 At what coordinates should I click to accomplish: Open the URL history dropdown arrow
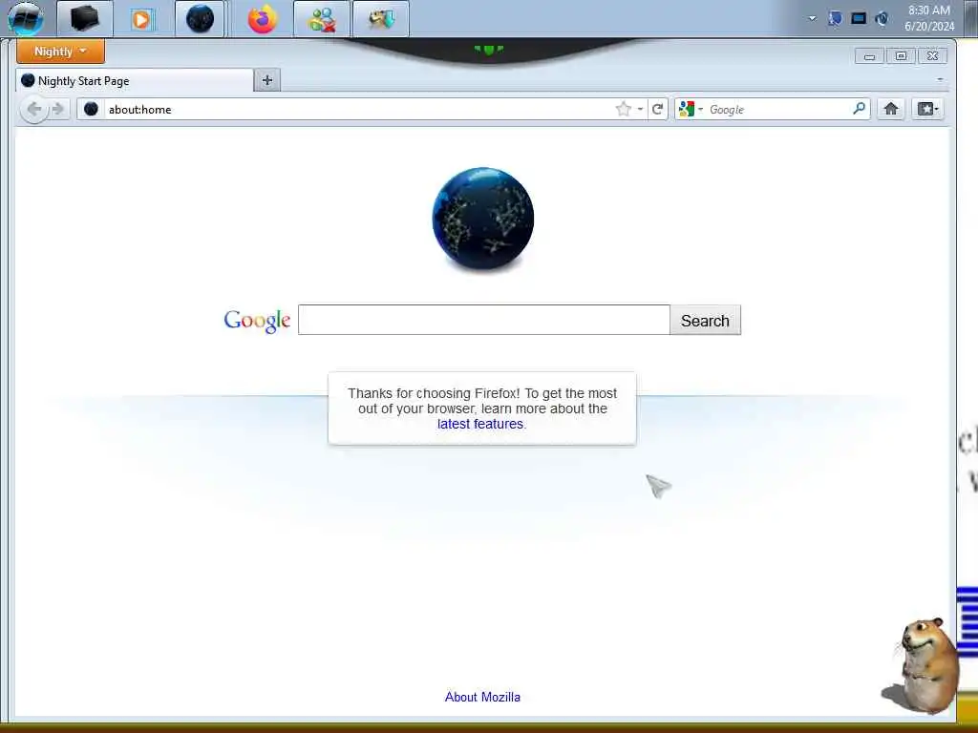640,109
